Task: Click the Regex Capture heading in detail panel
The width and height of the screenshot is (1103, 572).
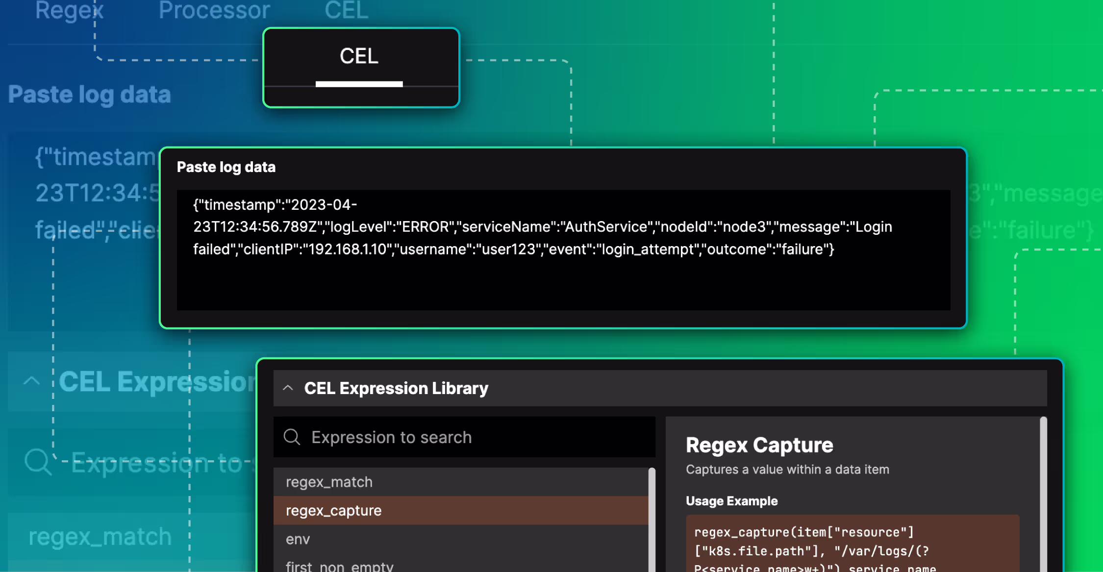Action: click(759, 445)
